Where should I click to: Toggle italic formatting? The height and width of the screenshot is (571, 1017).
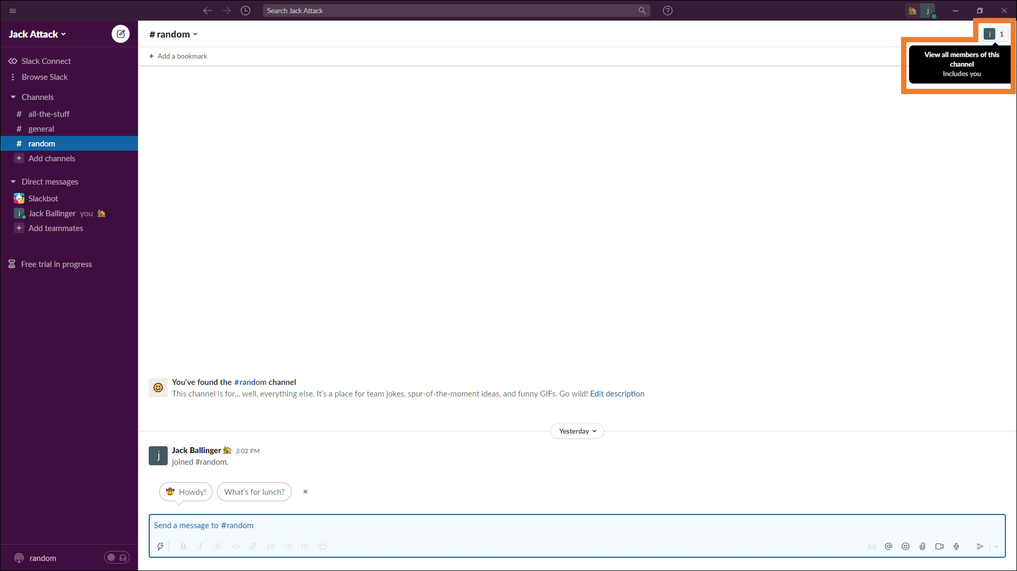click(201, 547)
